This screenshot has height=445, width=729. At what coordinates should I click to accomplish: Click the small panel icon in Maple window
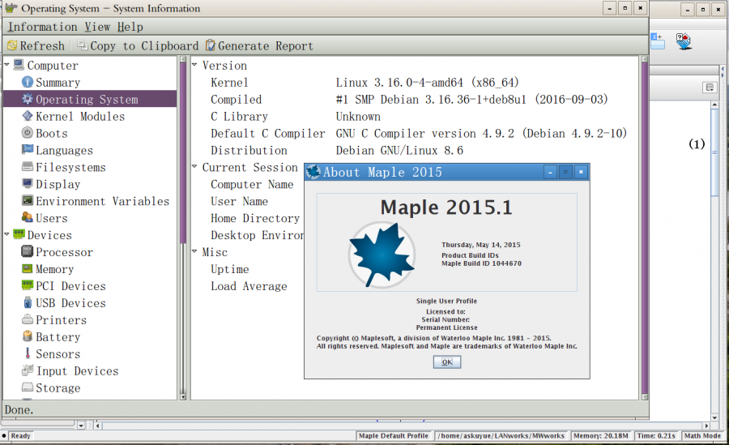710,87
